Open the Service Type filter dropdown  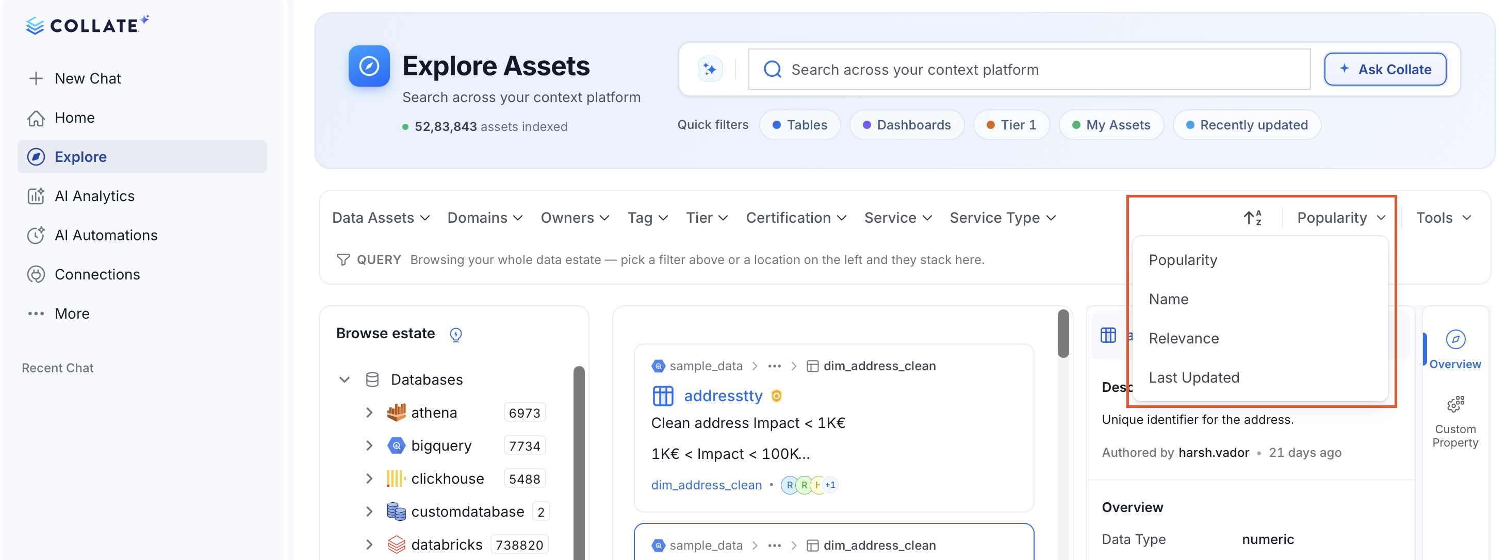(1003, 218)
